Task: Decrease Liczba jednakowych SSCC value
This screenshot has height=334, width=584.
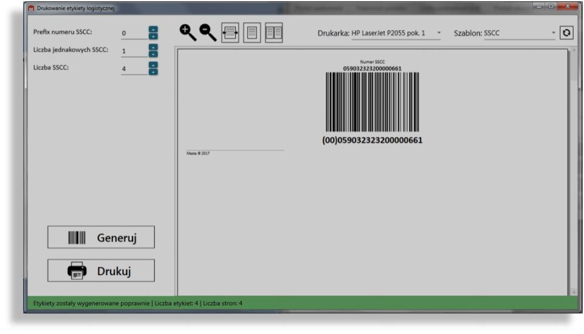Action: (153, 54)
